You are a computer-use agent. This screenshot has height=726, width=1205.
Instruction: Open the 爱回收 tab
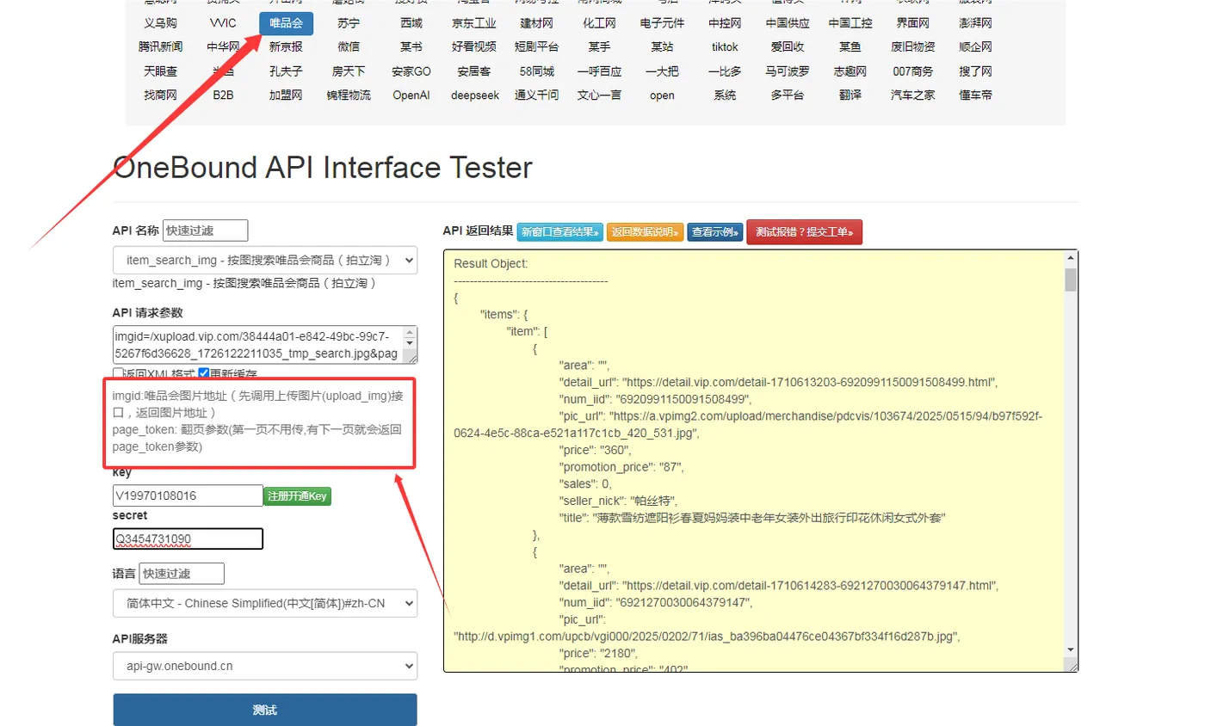pyautogui.click(x=788, y=47)
